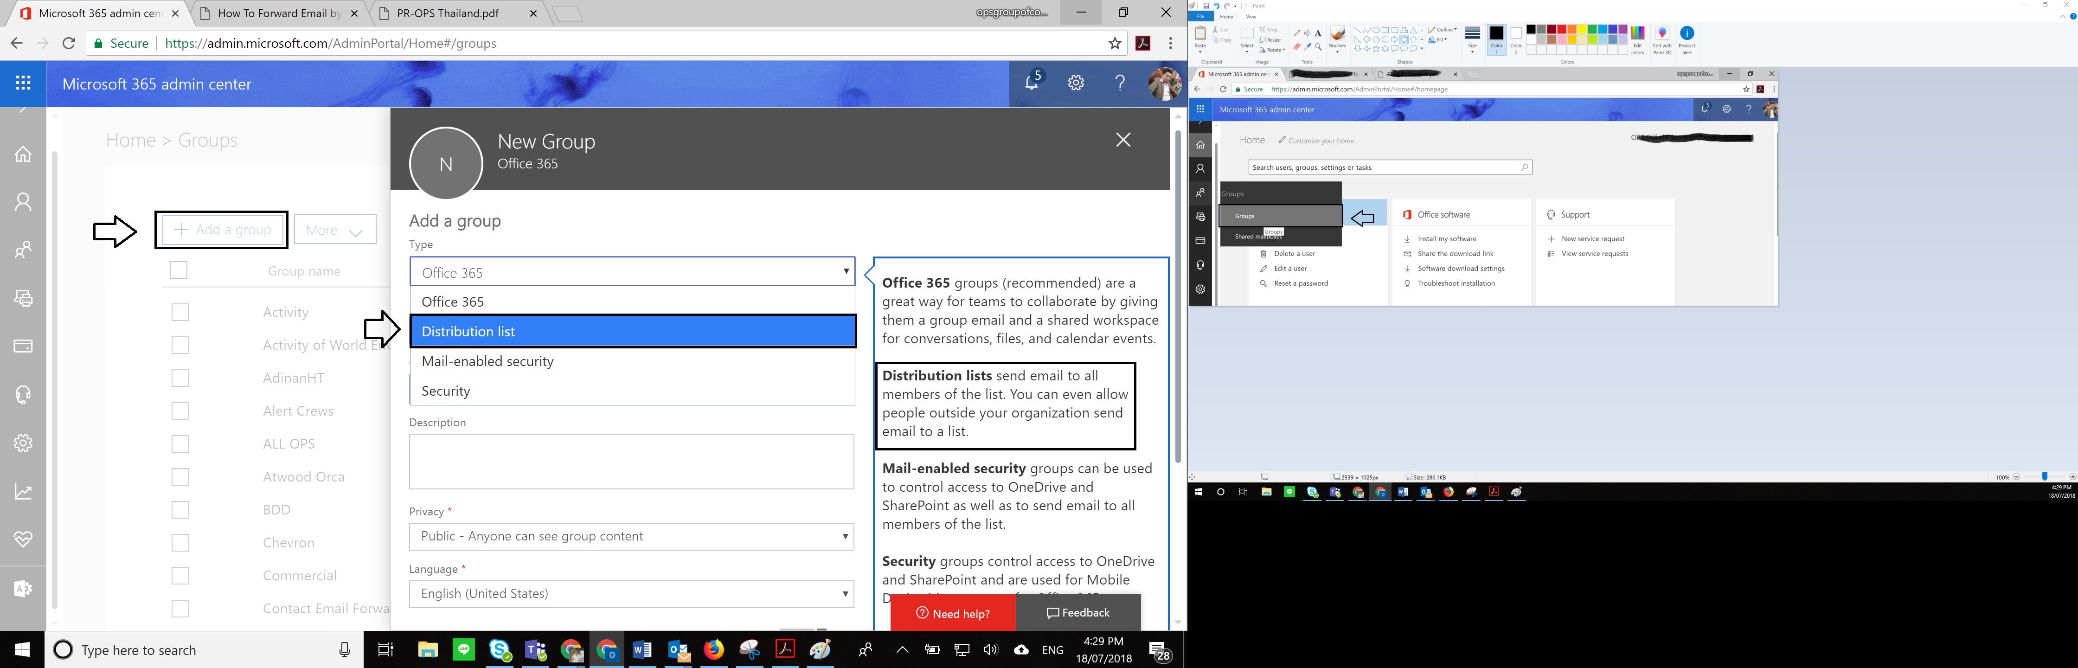Select the Pencil tool in Paint ribbon
Screen dimensions: 2078x668
(1297, 33)
